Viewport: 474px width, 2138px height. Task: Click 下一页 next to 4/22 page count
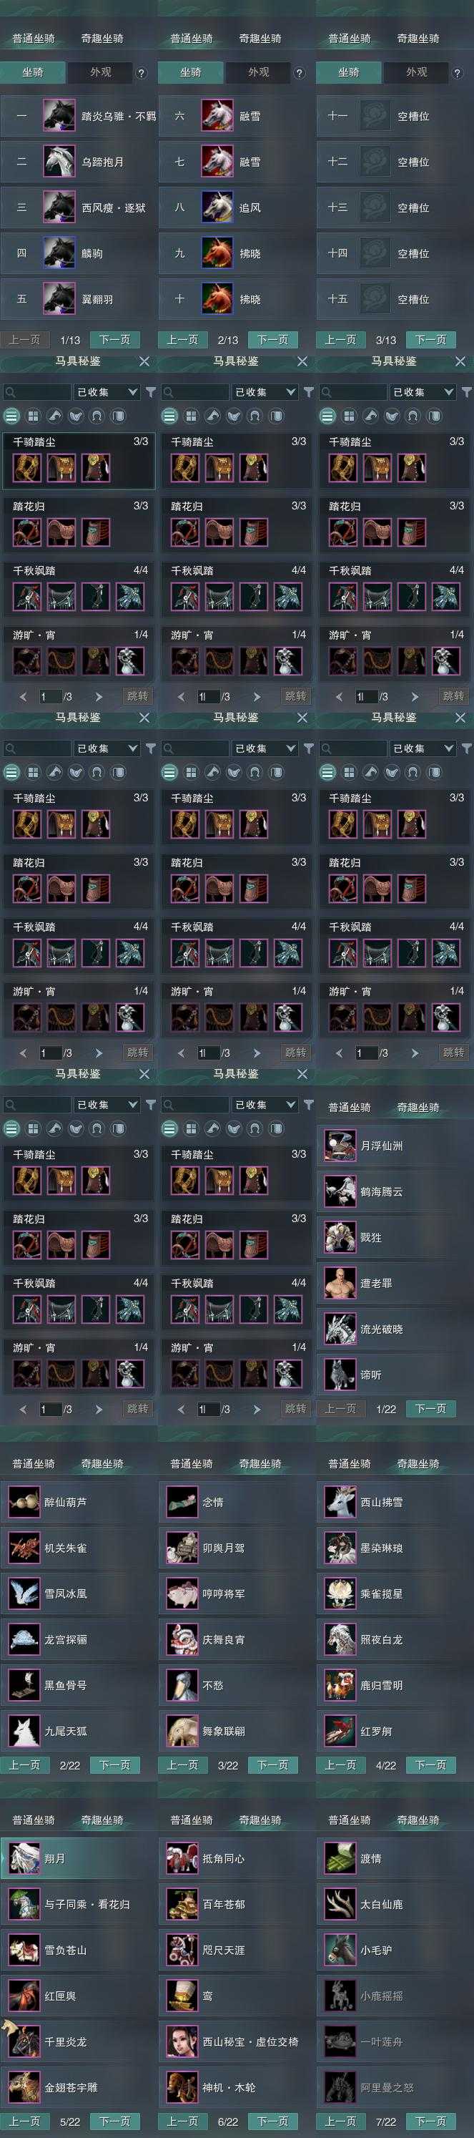[x=430, y=1765]
